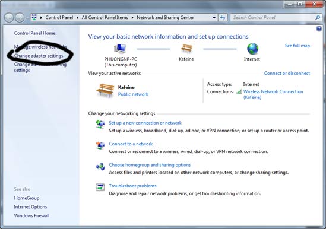Open Control Panel Home link
Image resolution: width=326 pixels, height=229 pixels.
pyautogui.click(x=34, y=33)
